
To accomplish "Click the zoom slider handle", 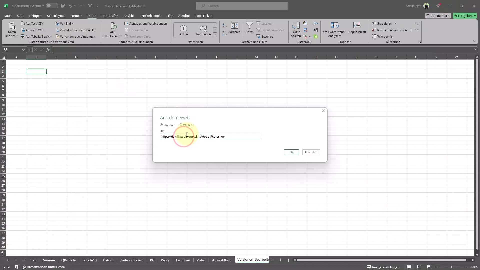I will click(451, 267).
